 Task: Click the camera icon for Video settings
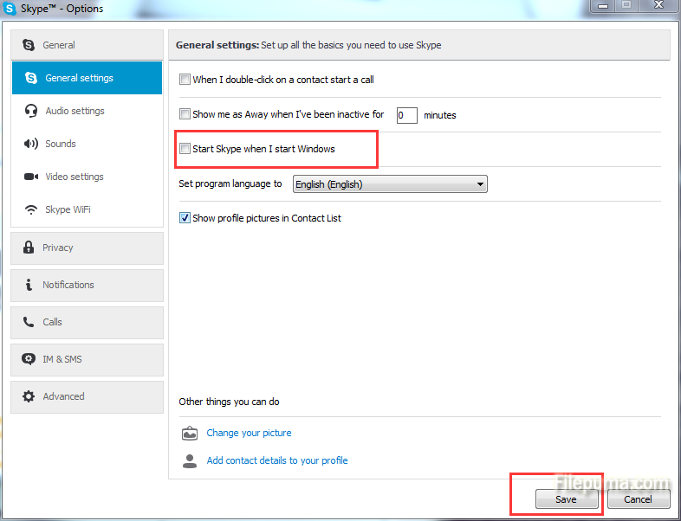coord(31,177)
